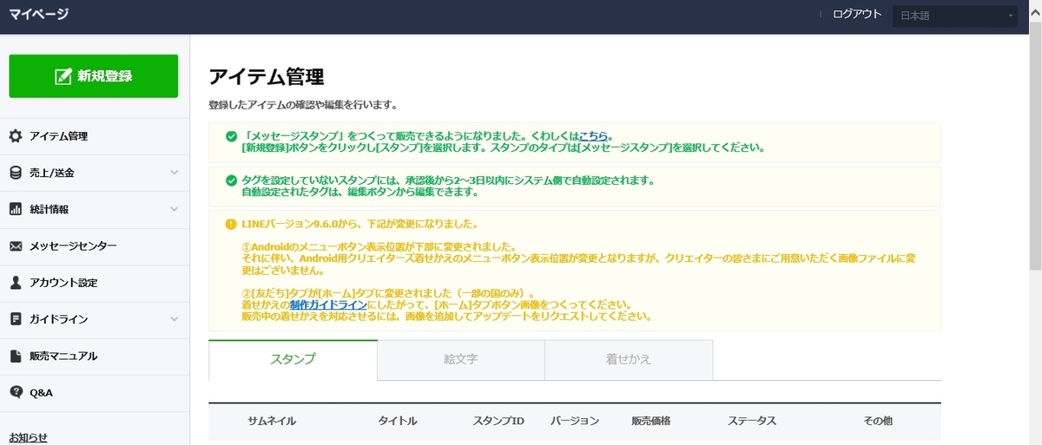Expand the 売上/送金 sidebar chevron
Image resolution: width=1042 pixels, height=445 pixels.
(x=174, y=173)
